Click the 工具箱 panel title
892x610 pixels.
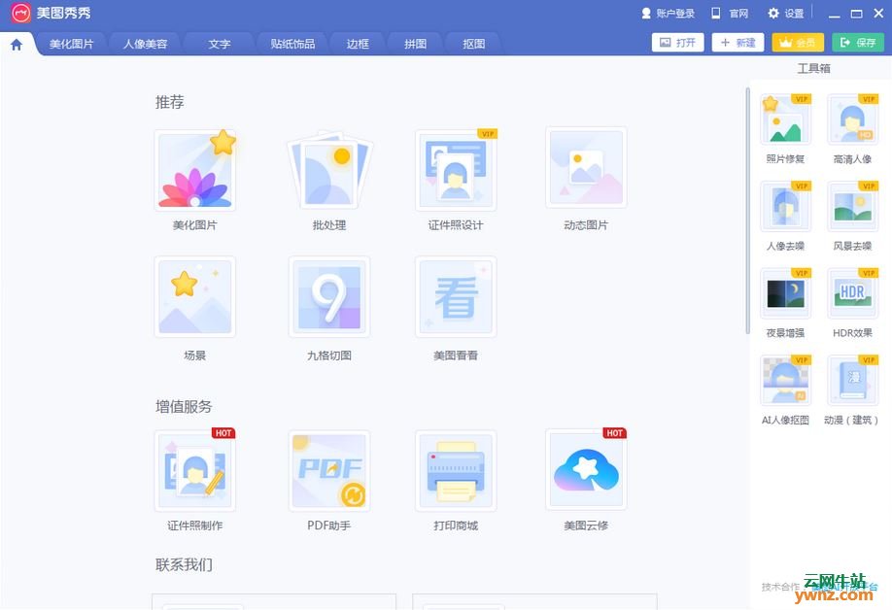[813, 68]
